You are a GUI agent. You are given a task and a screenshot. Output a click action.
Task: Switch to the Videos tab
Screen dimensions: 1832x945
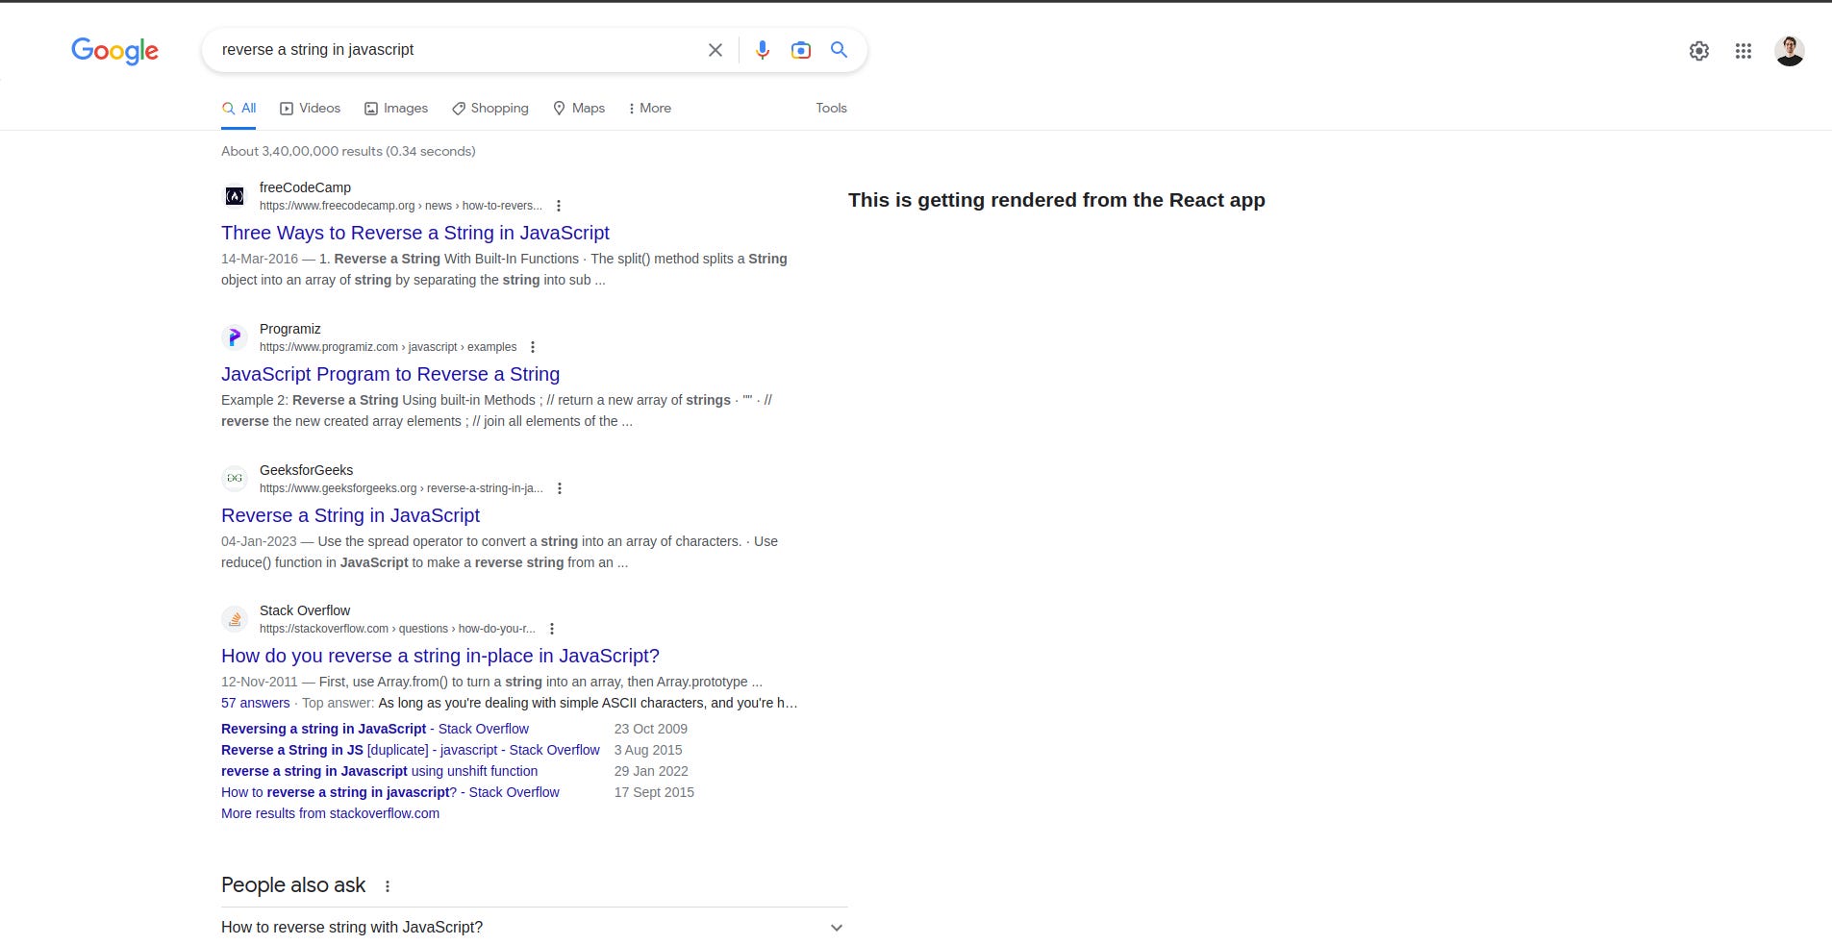click(x=310, y=109)
